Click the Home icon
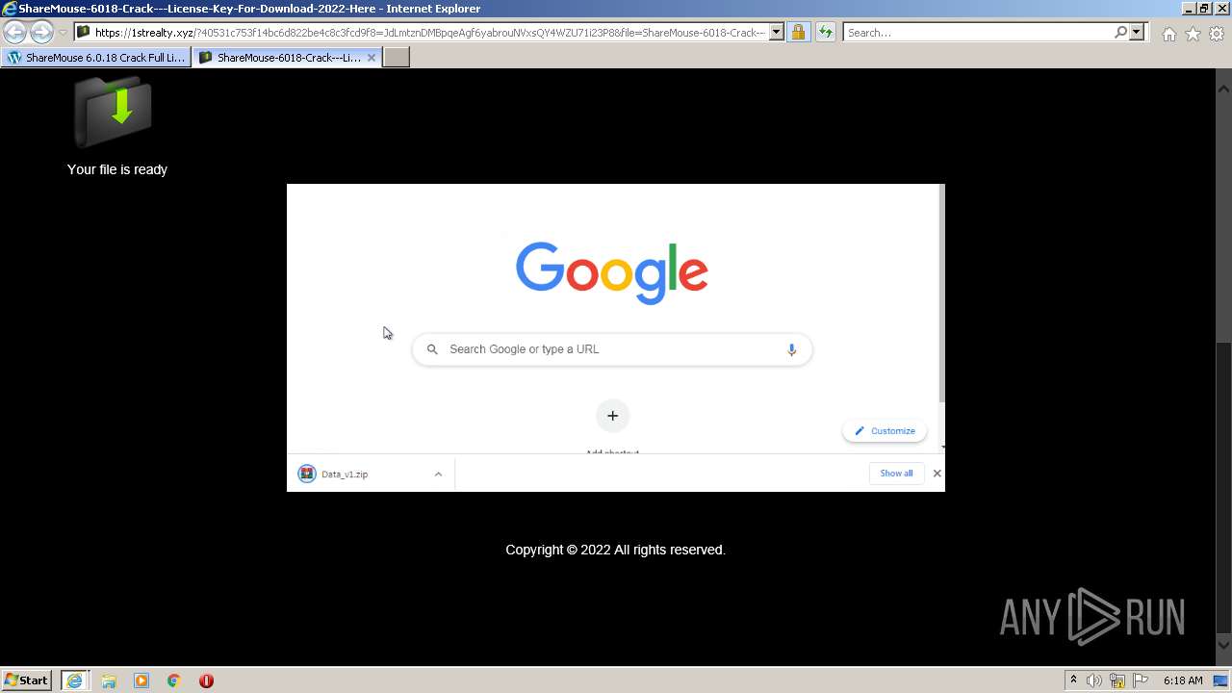 [x=1168, y=34]
